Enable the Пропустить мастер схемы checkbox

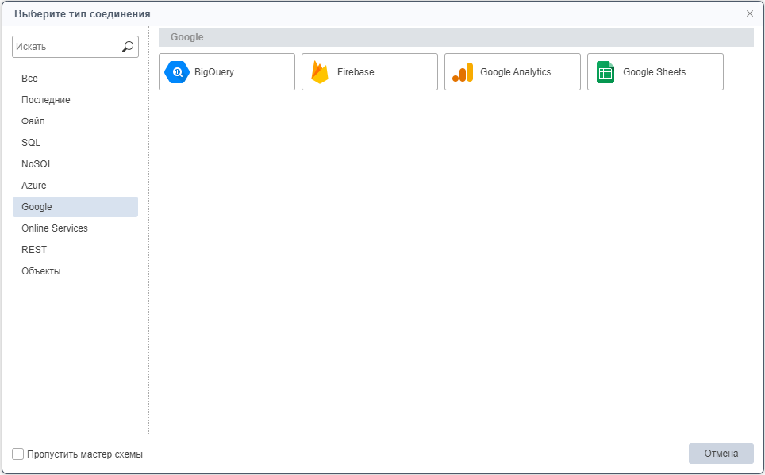(18, 454)
